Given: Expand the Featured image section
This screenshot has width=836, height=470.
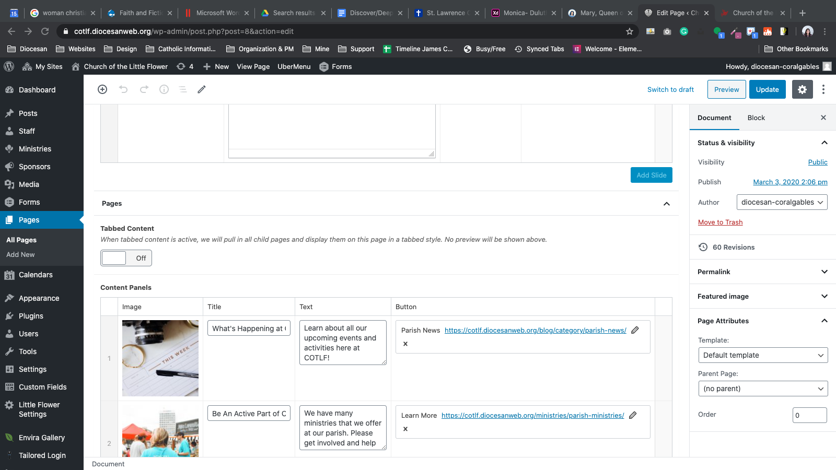Looking at the screenshot, I should pos(762,296).
